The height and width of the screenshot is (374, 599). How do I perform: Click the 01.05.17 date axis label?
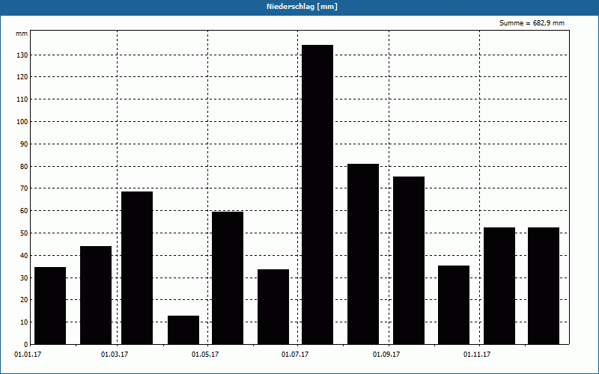point(205,355)
